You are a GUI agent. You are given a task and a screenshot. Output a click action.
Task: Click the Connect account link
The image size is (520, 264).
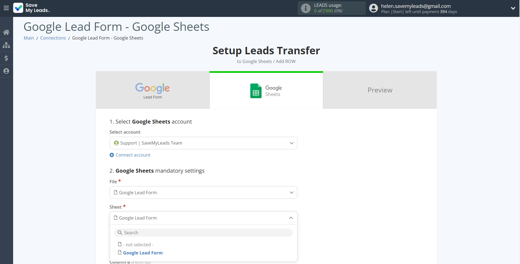coord(133,155)
